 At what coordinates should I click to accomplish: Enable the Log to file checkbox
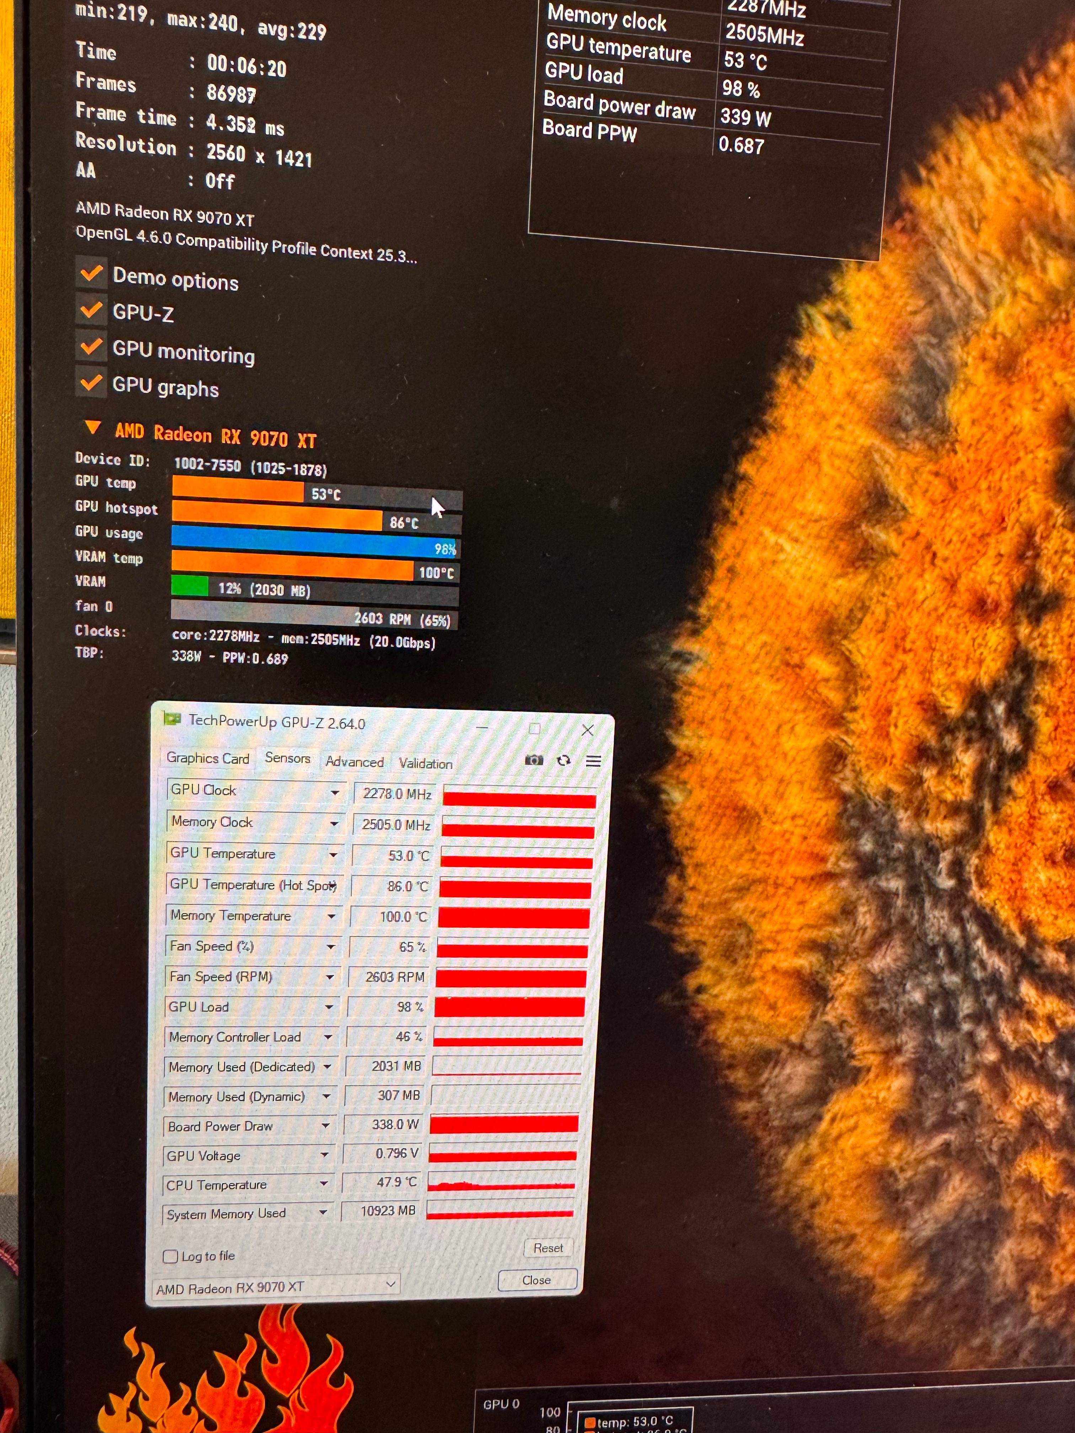pyautogui.click(x=170, y=1256)
